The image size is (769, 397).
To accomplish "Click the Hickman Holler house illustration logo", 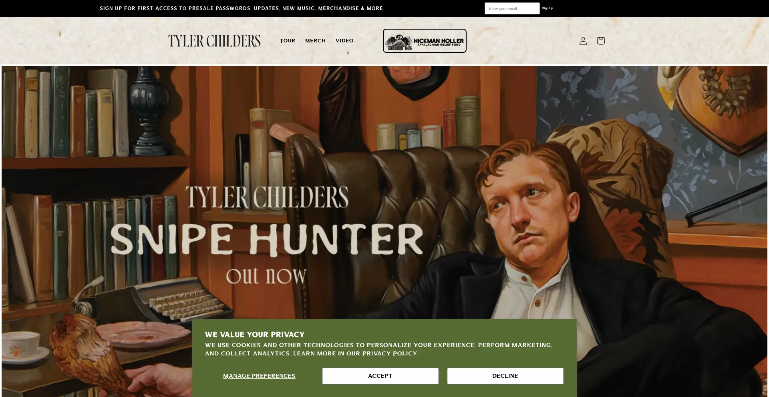I will point(399,42).
